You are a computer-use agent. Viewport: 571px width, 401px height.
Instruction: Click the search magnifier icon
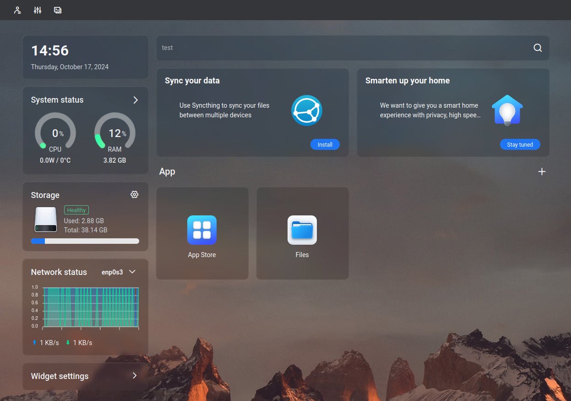538,48
